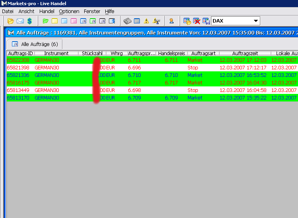Open the light blue list window icon
This screenshot has width=298, height=218.
(x=64, y=21)
